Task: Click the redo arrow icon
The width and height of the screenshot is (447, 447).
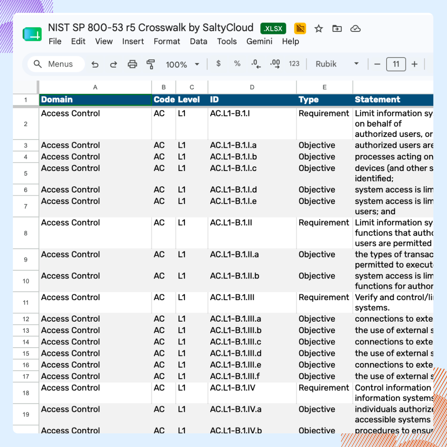Action: pyautogui.click(x=113, y=65)
